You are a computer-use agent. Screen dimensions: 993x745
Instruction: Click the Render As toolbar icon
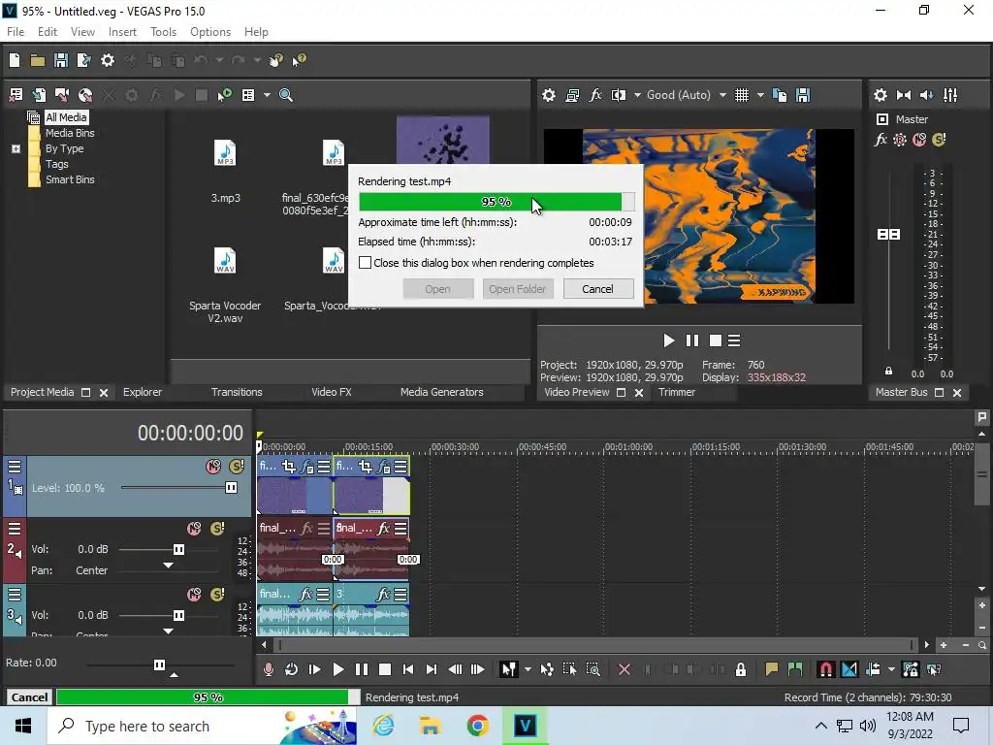(x=83, y=60)
